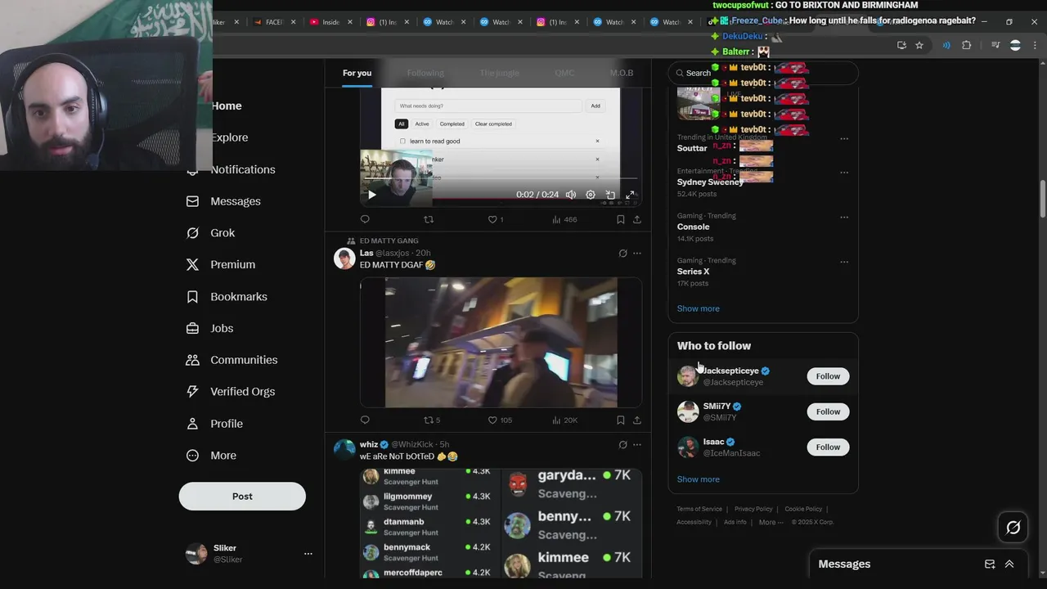Go to Home in sidebar
This screenshot has width=1047, height=589.
click(x=227, y=106)
